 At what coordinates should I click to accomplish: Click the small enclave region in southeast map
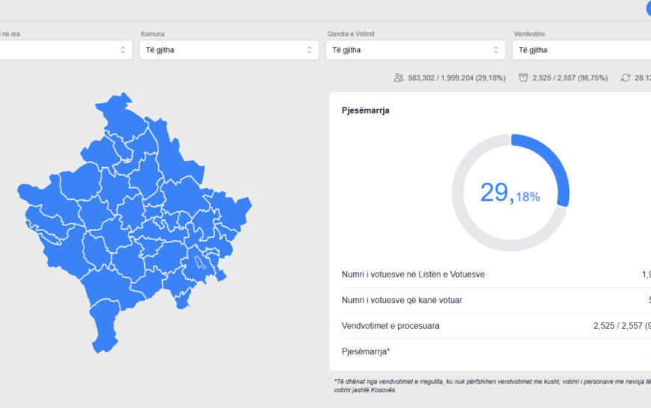pos(201,263)
